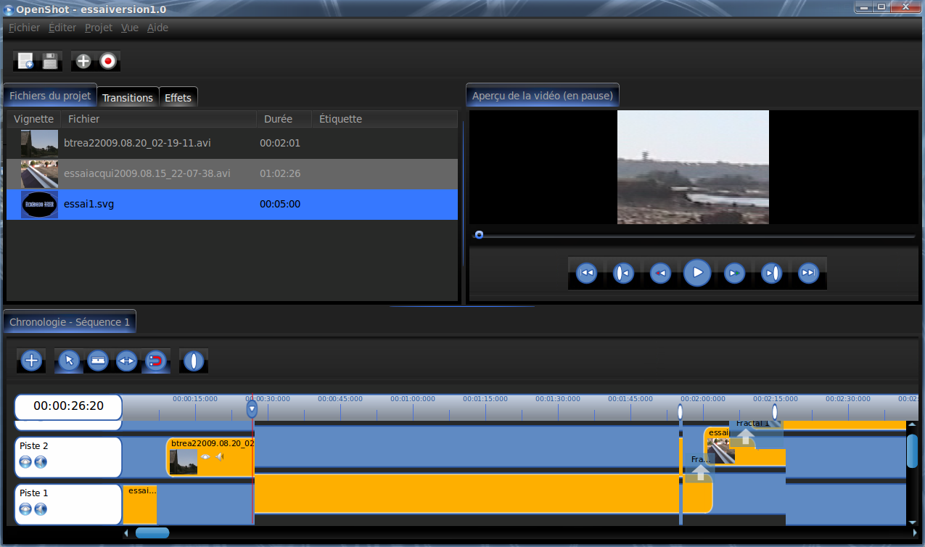
Task: Add a marker with the timeline marker button
Action: [x=193, y=361]
